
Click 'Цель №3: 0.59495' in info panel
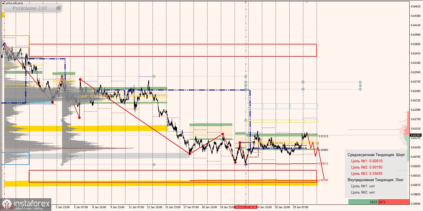click(367, 173)
